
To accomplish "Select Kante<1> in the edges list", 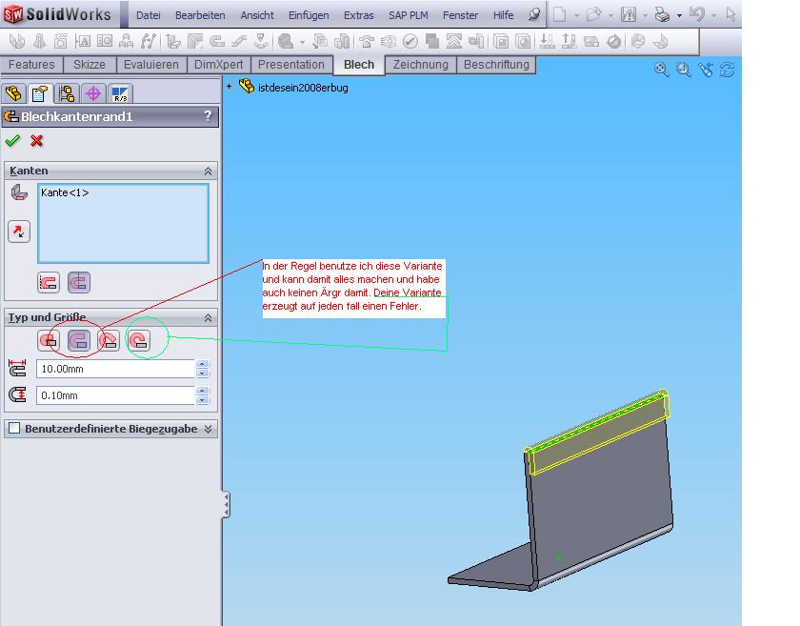I will (65, 192).
